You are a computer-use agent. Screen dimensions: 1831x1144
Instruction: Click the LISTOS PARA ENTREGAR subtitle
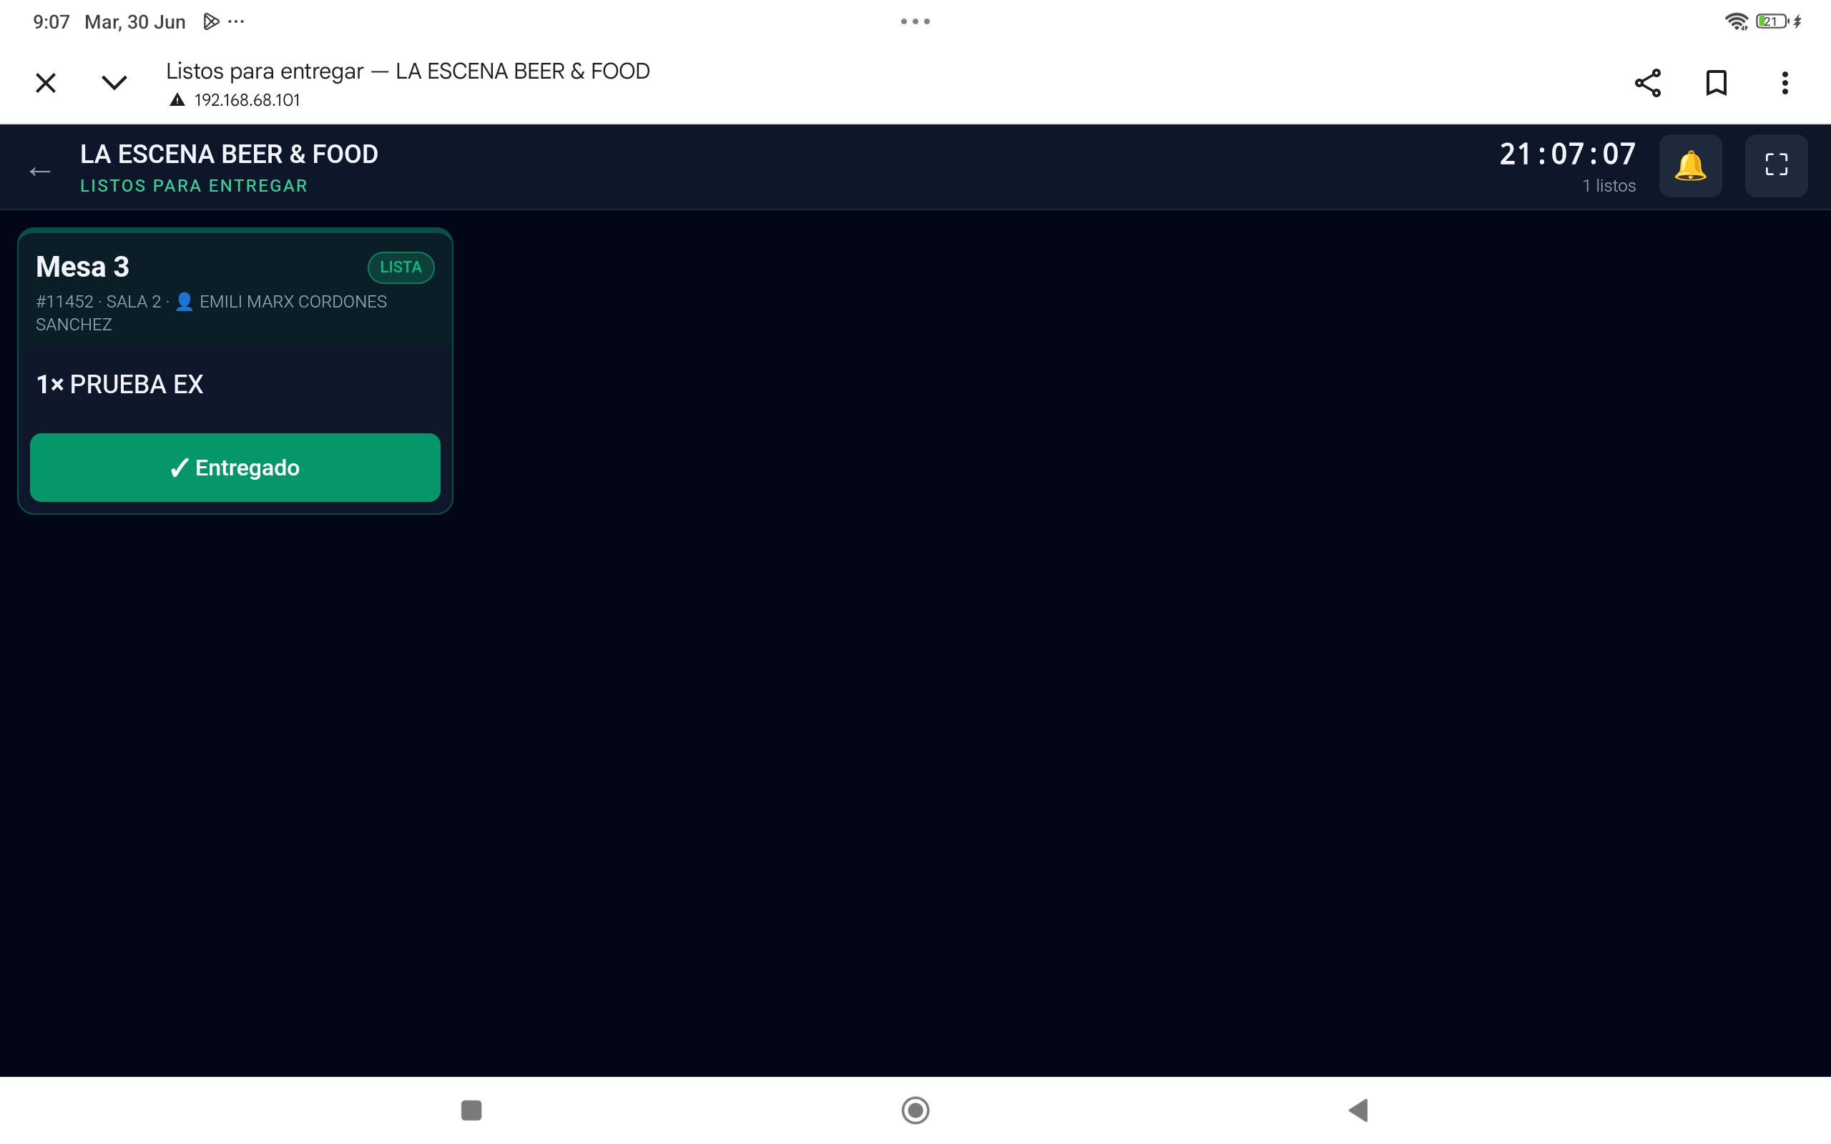(194, 186)
